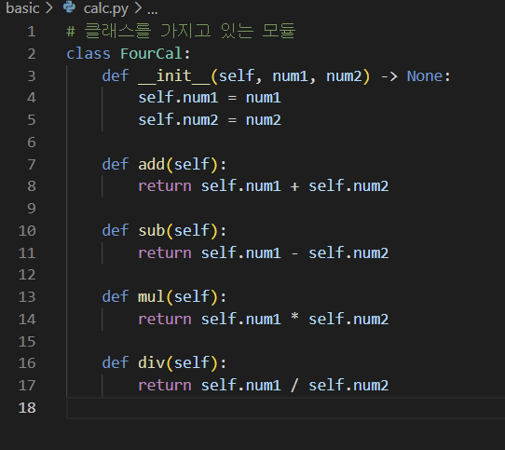505x450 pixels.
Task: Click the 'None' return annotation
Action: pos(425,76)
